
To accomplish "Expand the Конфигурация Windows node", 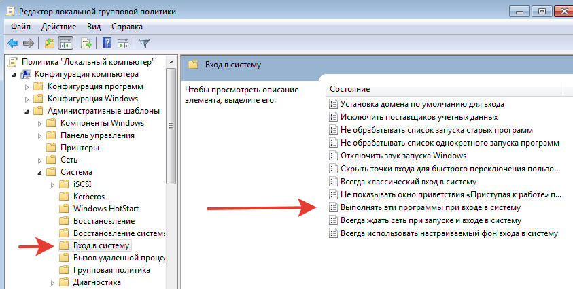I will (27, 99).
